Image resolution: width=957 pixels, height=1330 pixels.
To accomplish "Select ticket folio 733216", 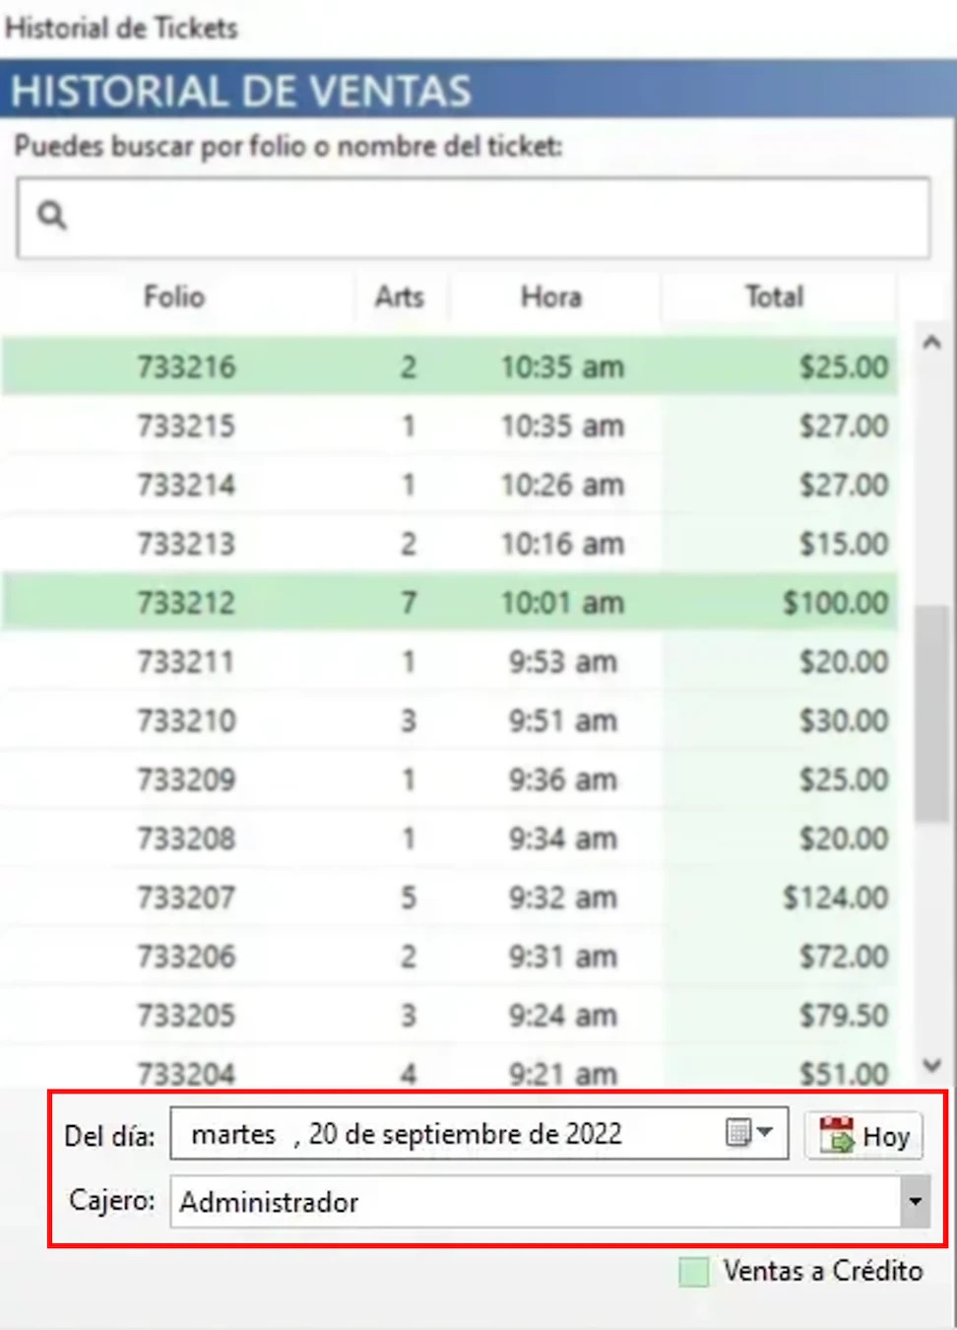I will tap(186, 367).
